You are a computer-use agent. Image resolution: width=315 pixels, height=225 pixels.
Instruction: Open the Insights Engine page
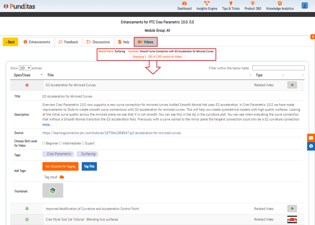(207, 6)
